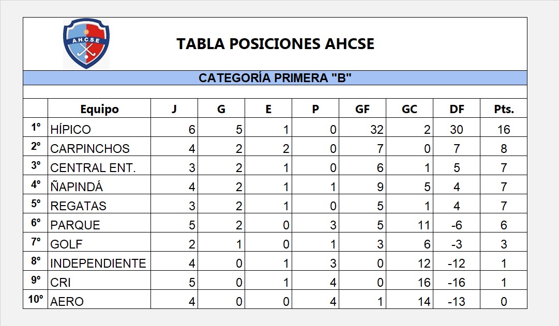Select the ÑAPINDÁ team name

[77, 187]
